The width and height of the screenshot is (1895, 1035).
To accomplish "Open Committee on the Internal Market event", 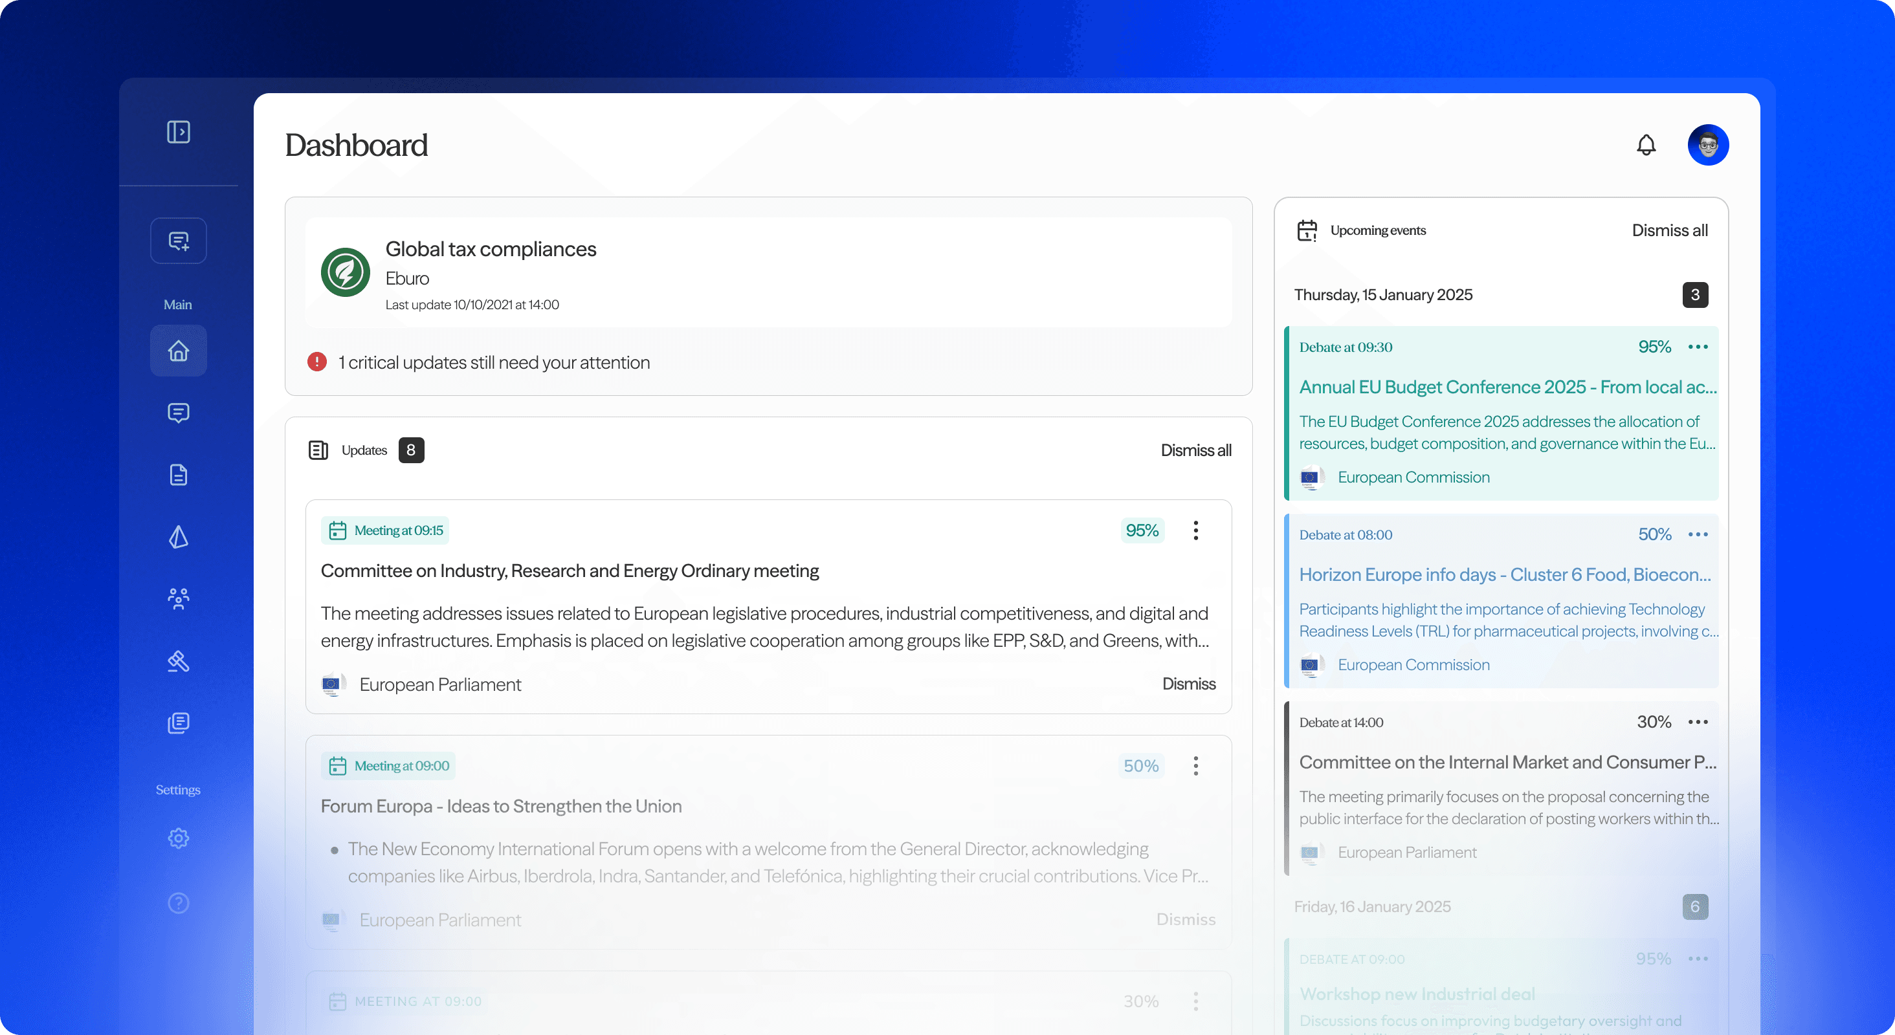I will (1508, 761).
